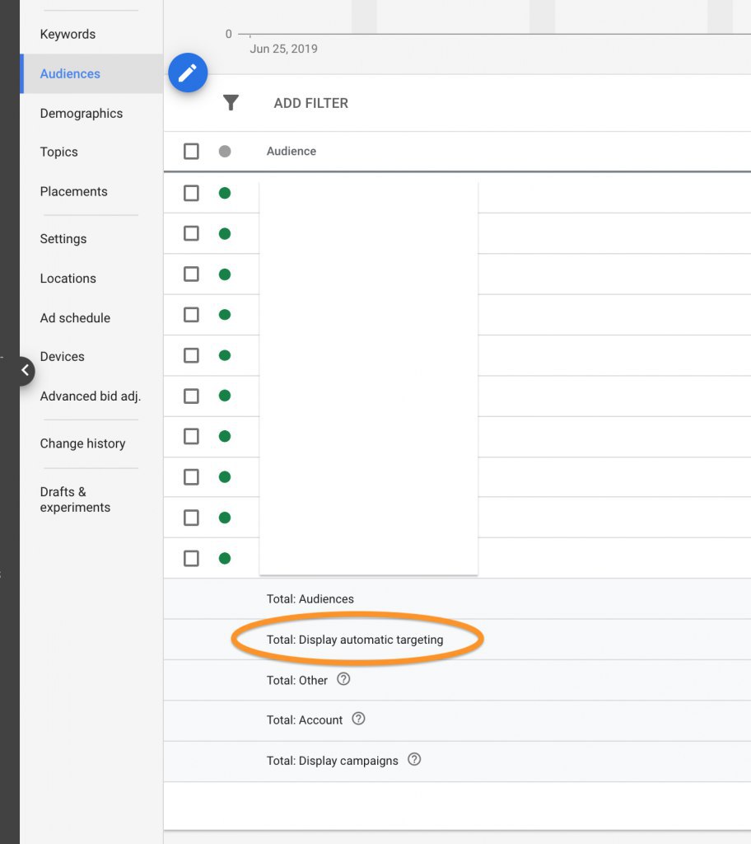Toggle the select-all checkbox in table header
This screenshot has height=844, width=751.
192,152
